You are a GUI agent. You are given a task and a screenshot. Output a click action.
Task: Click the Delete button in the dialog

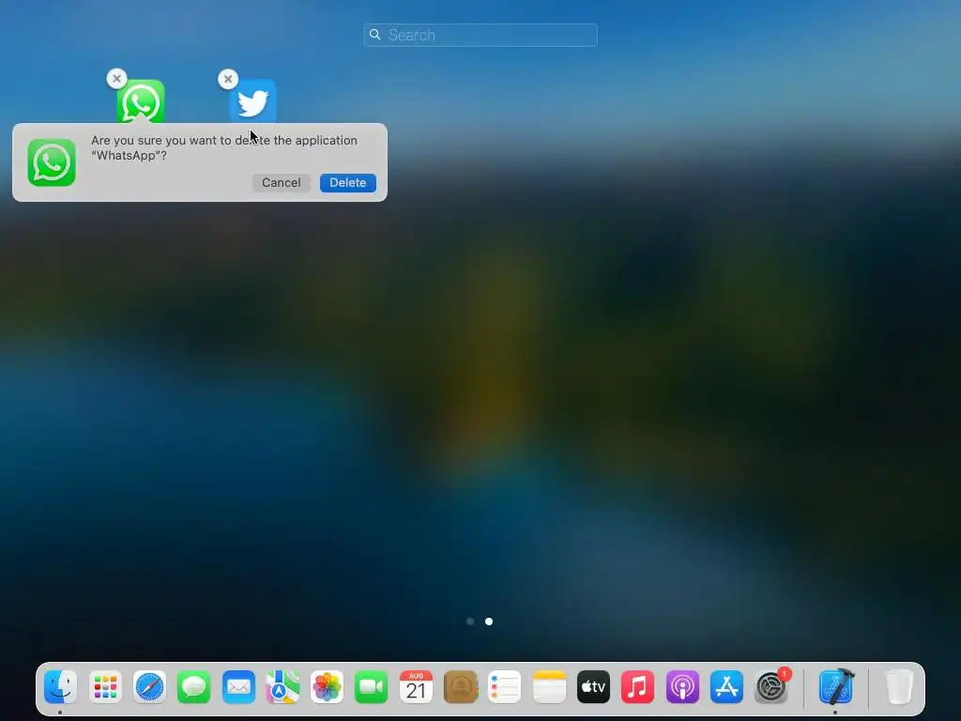click(347, 183)
